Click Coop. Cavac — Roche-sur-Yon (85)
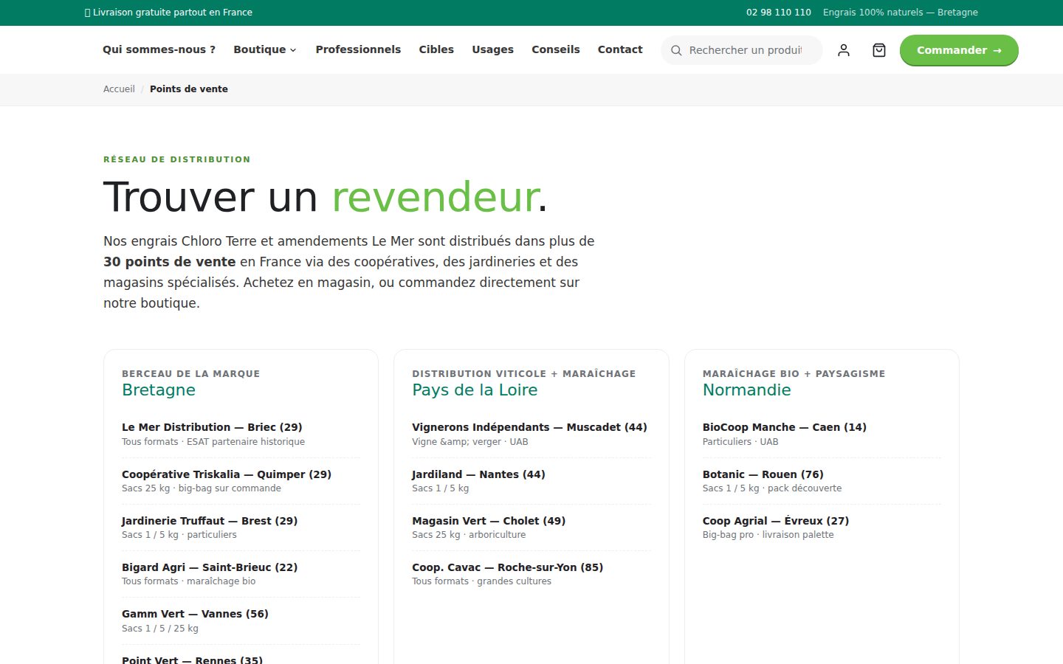Screen dimensions: 1063x664 coord(507,567)
